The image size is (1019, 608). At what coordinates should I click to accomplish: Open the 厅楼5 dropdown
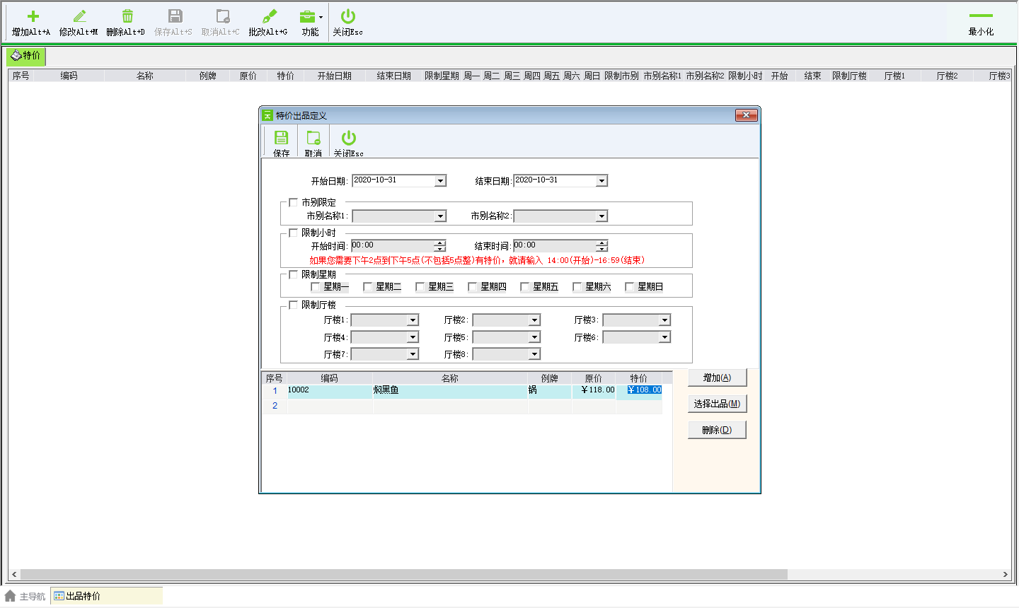[534, 337]
